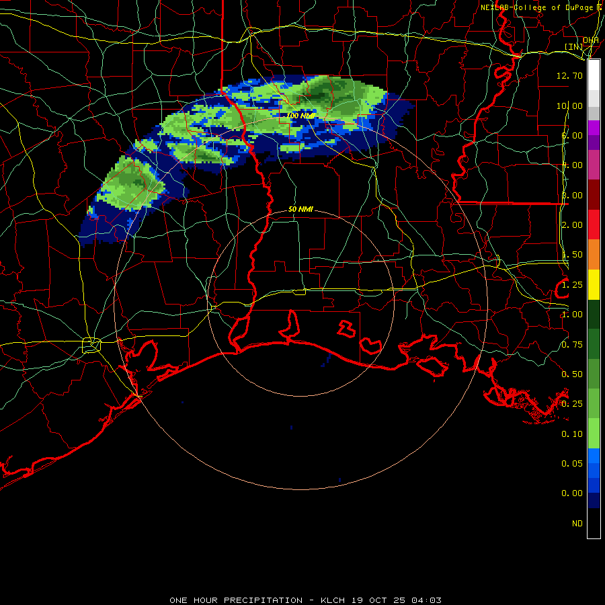Select the bright magenta legend swatch

tap(594, 128)
